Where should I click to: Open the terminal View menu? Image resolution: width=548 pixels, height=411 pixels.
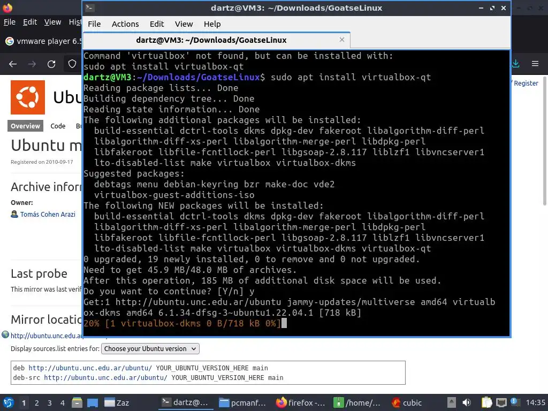tap(184, 24)
